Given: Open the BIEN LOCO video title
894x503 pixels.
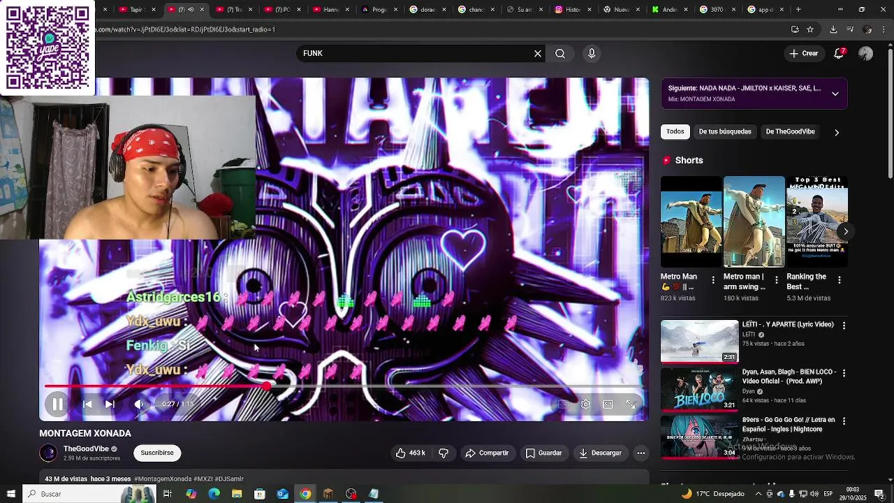Looking at the screenshot, I should pos(789,377).
